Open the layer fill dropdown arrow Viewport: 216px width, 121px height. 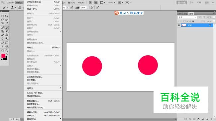(x=214, y=22)
